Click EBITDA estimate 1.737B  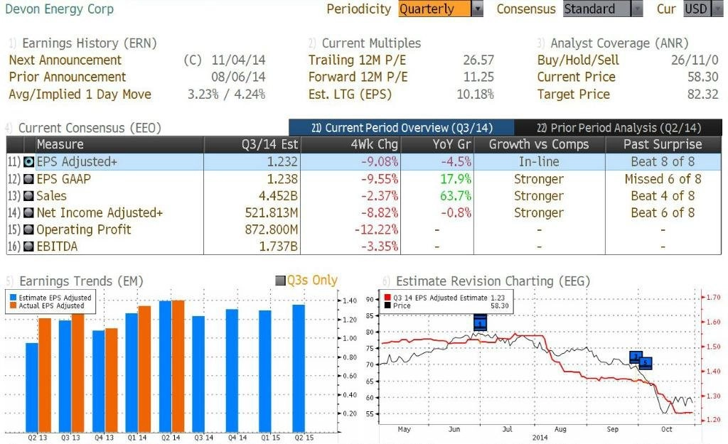[x=279, y=247]
